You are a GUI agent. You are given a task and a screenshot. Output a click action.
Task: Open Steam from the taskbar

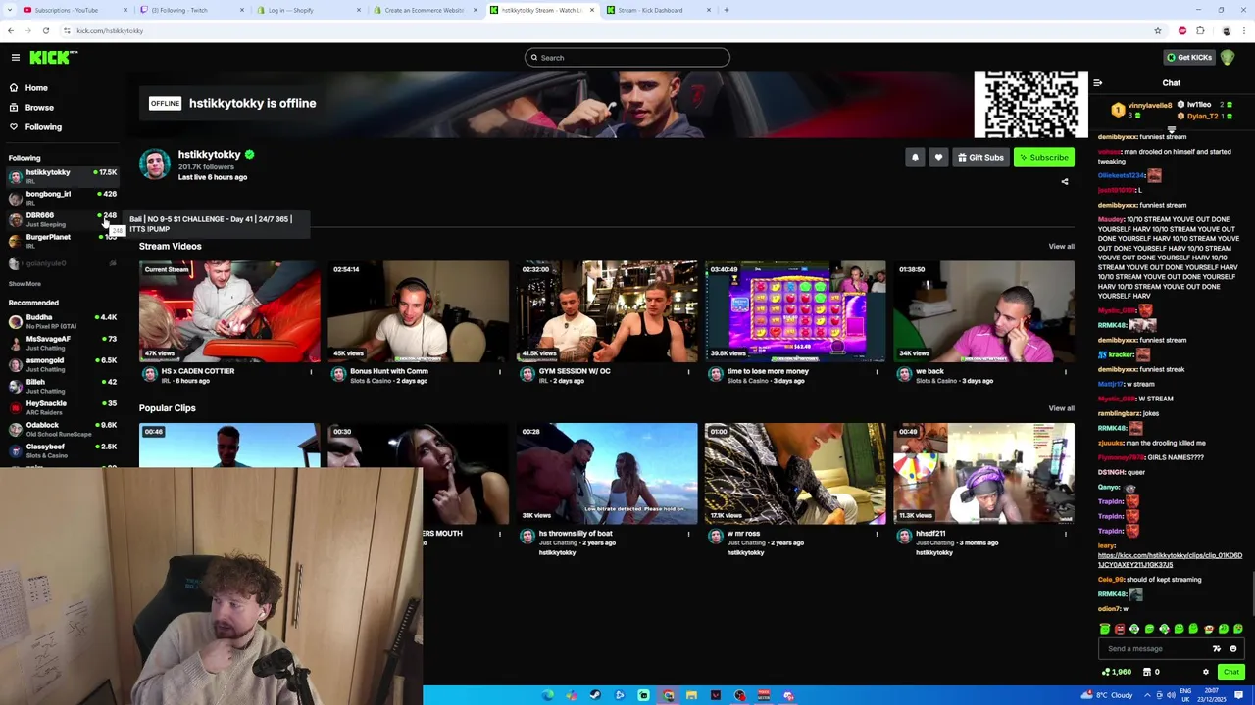pyautogui.click(x=595, y=695)
